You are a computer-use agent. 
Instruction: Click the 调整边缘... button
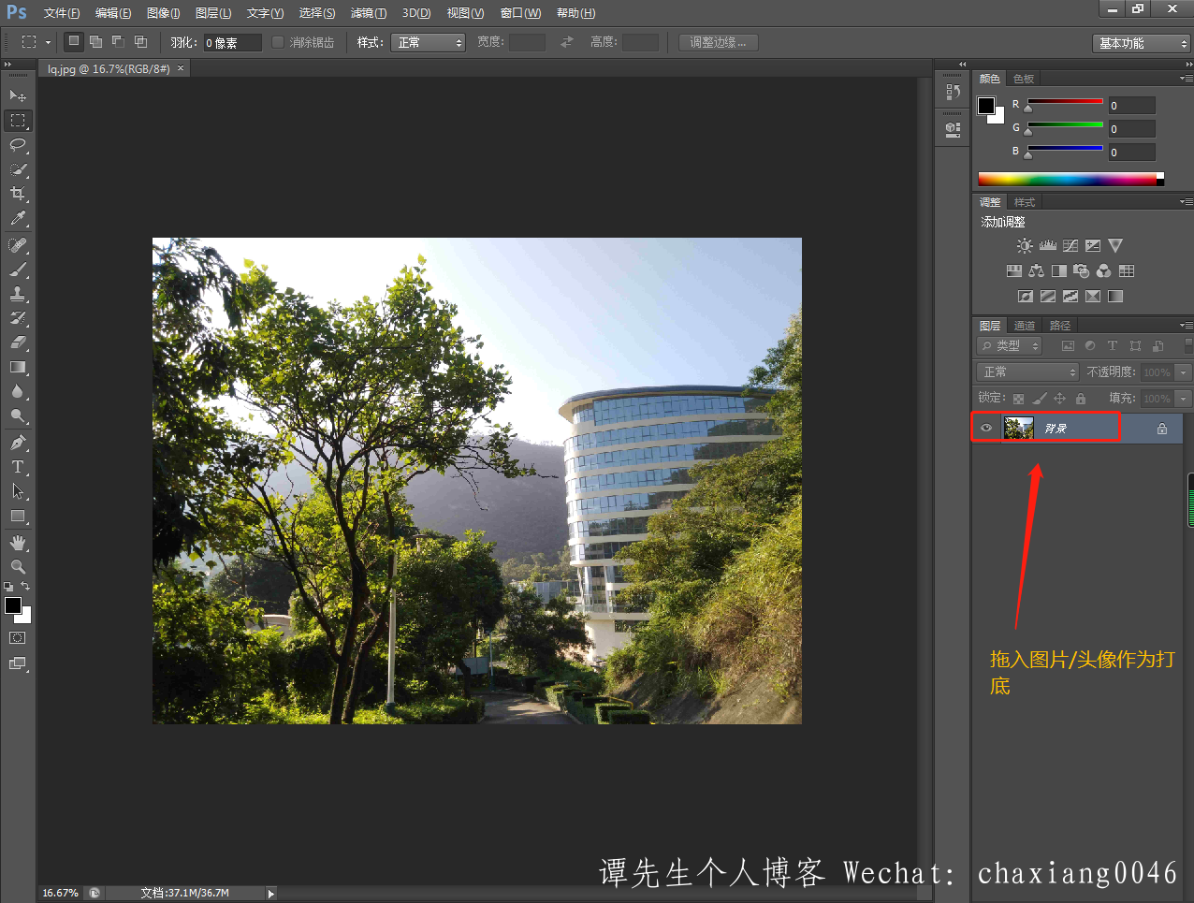pyautogui.click(x=718, y=43)
